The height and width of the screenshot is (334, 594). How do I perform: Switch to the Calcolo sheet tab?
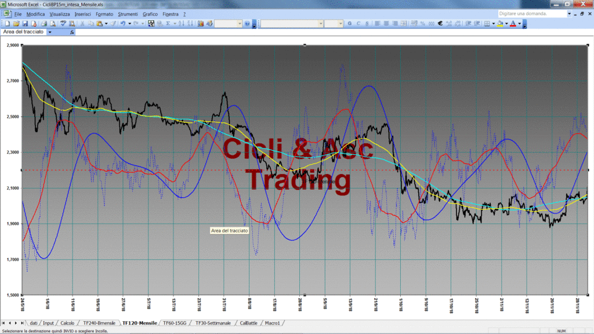click(x=67, y=323)
